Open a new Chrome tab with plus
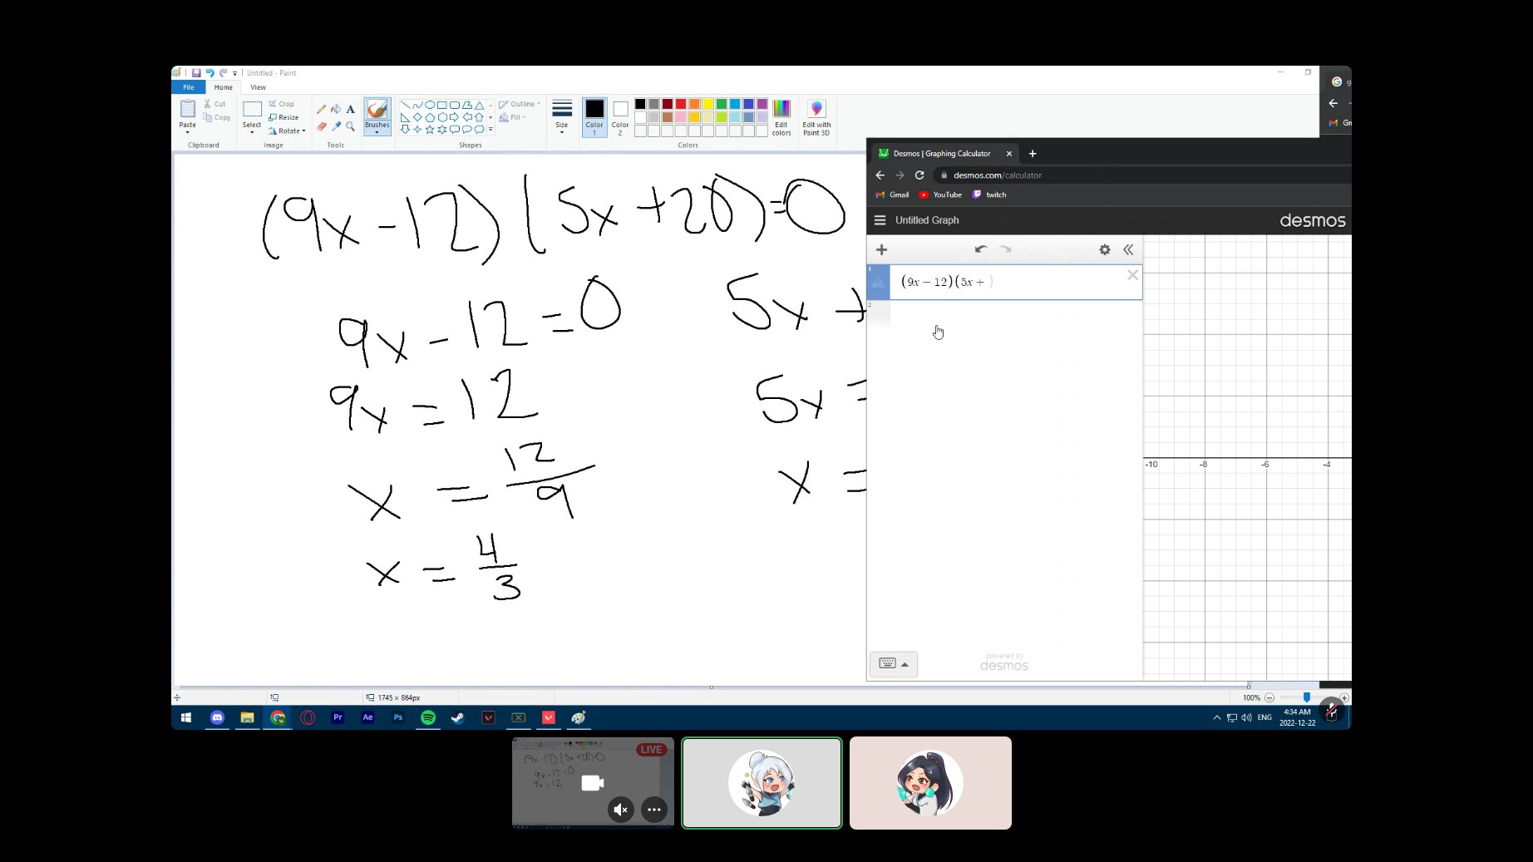1533x862 pixels. [x=1033, y=154]
